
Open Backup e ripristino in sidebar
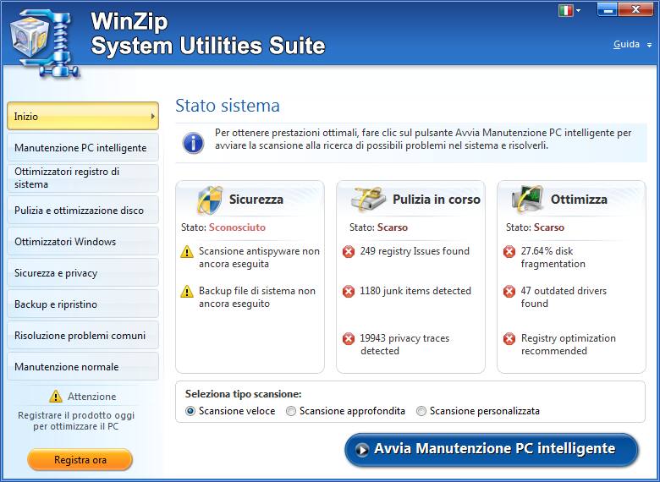(81, 304)
